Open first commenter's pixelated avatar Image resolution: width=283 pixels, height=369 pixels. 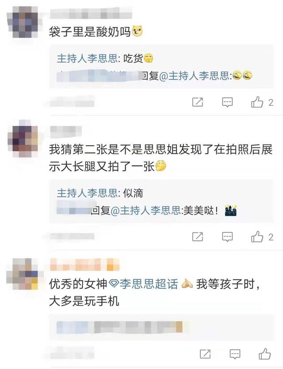coord(23,22)
